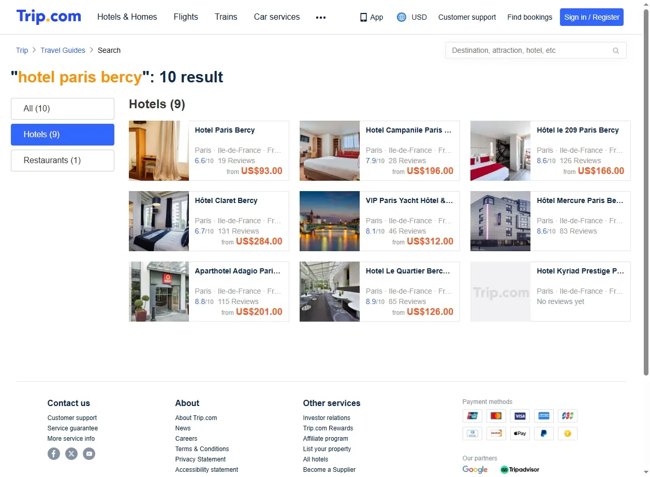Open the Hotel Le Quartier Bercy photo

pyautogui.click(x=330, y=292)
